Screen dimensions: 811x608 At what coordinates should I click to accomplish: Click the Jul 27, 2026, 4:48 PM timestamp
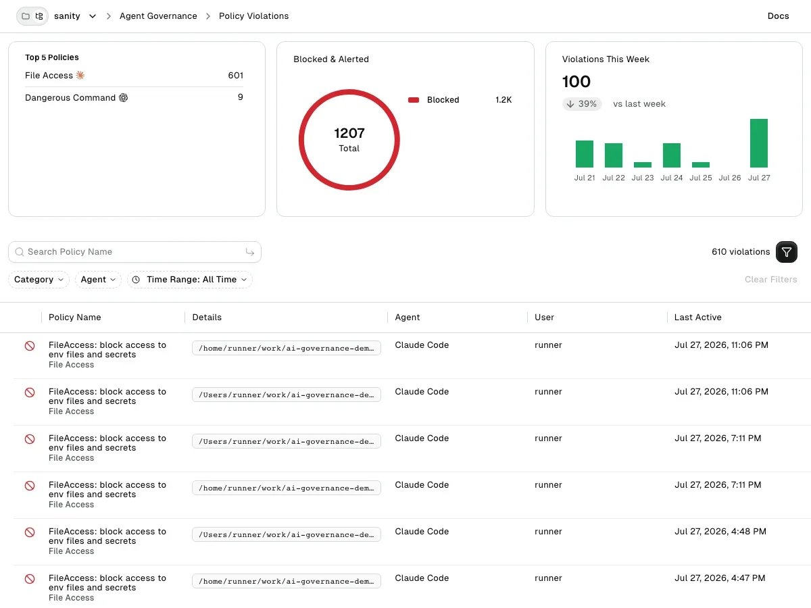720,532
